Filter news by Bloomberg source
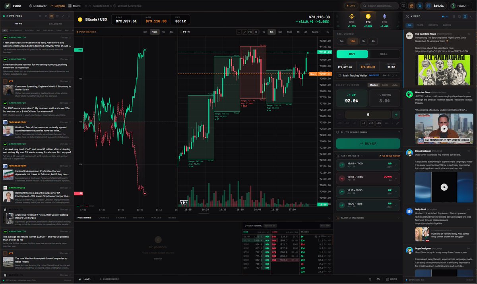This screenshot has width=477, height=284. (x=16, y=30)
